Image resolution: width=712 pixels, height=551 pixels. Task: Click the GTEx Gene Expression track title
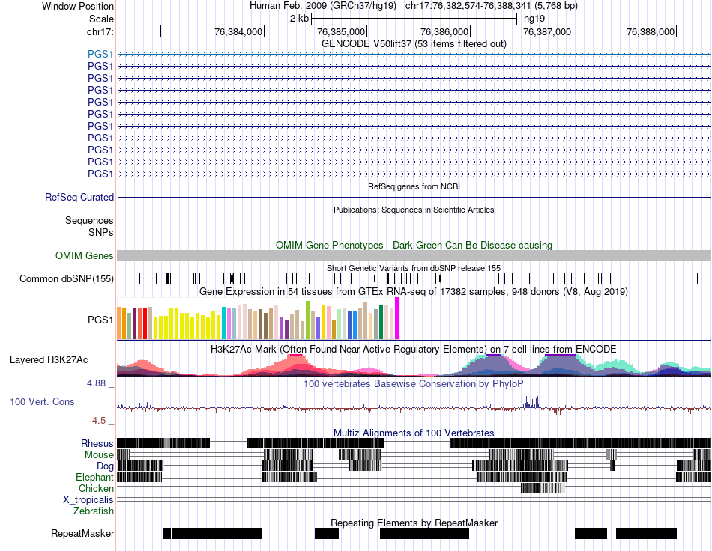tap(414, 292)
